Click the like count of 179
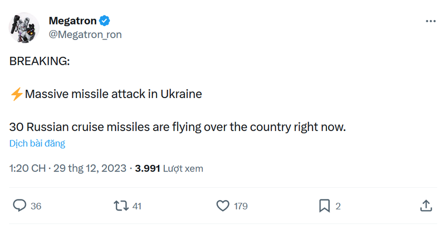Image resolution: width=445 pixels, height=229 pixels. [x=241, y=206]
